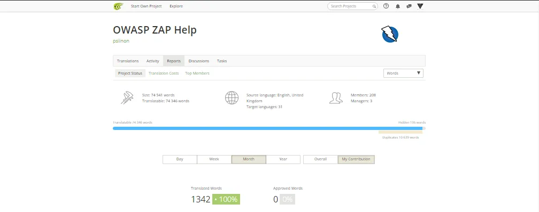Click the members people icon
The width and height of the screenshot is (539, 212).
[336, 97]
